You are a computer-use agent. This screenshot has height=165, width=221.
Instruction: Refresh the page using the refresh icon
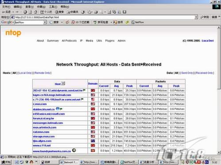[30, 12]
